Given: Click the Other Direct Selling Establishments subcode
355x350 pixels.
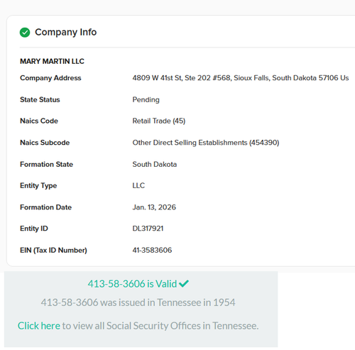Looking at the screenshot, I should click(206, 143).
